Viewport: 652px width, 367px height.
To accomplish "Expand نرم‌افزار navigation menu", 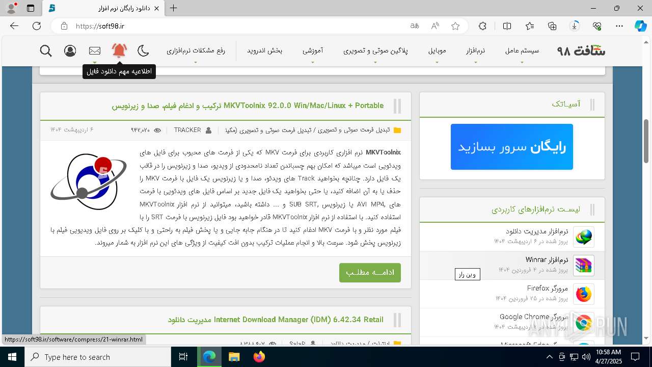I will tap(475, 50).
